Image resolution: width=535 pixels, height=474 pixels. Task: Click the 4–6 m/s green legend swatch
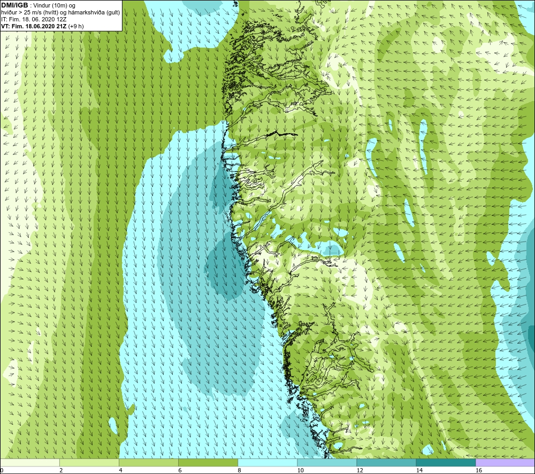(x=149, y=462)
